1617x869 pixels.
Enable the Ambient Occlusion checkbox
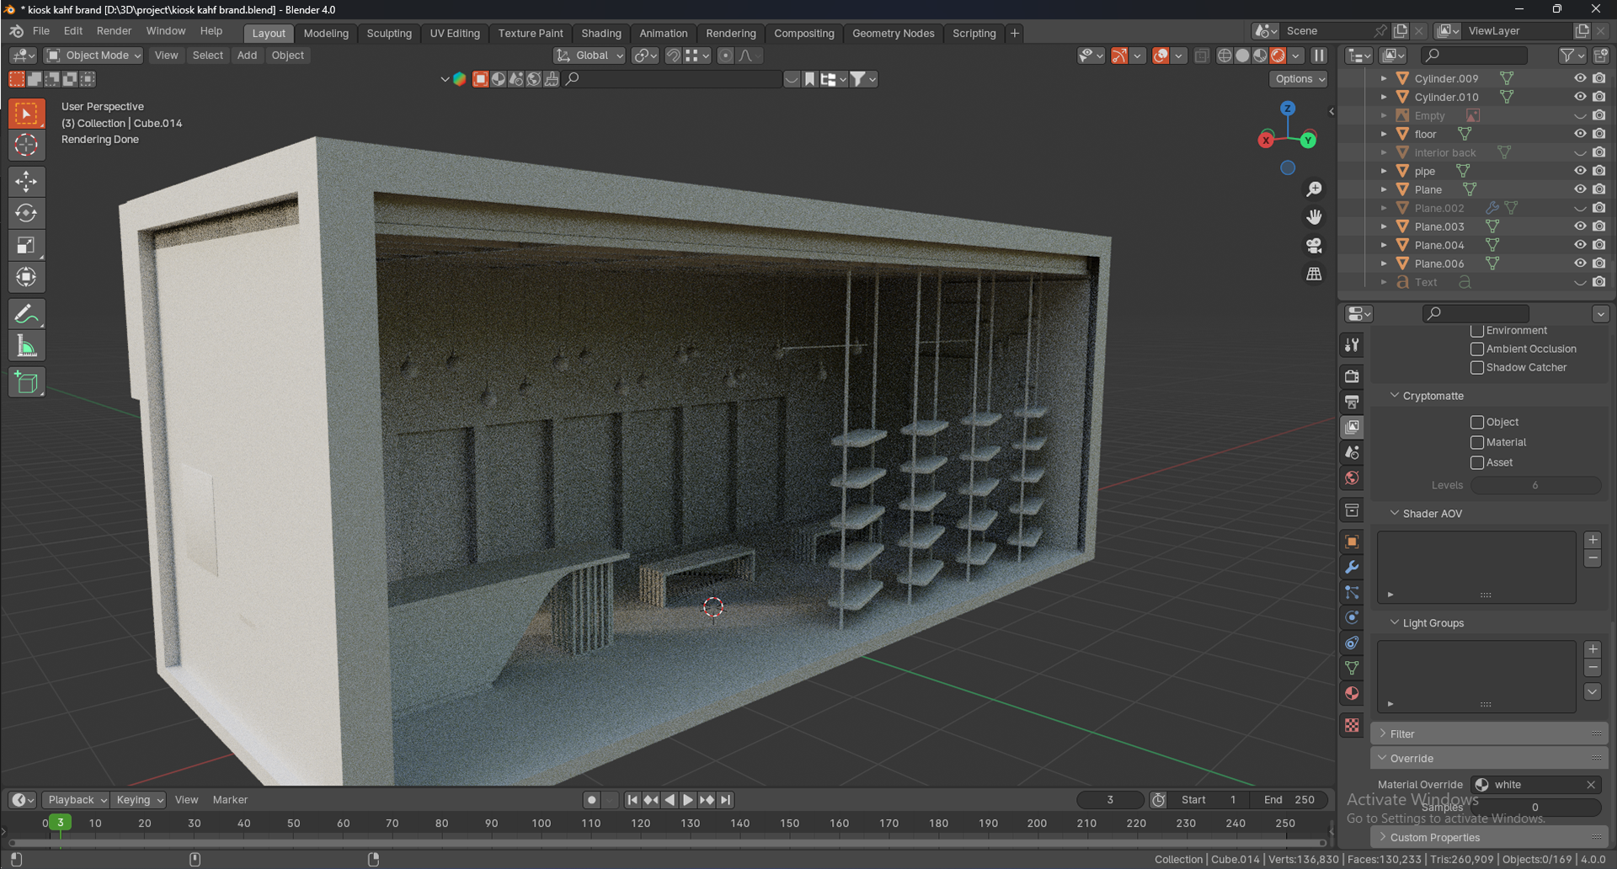tap(1477, 349)
